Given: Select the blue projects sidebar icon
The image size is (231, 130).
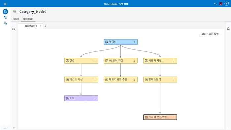Looking at the screenshot, I should (5, 12).
